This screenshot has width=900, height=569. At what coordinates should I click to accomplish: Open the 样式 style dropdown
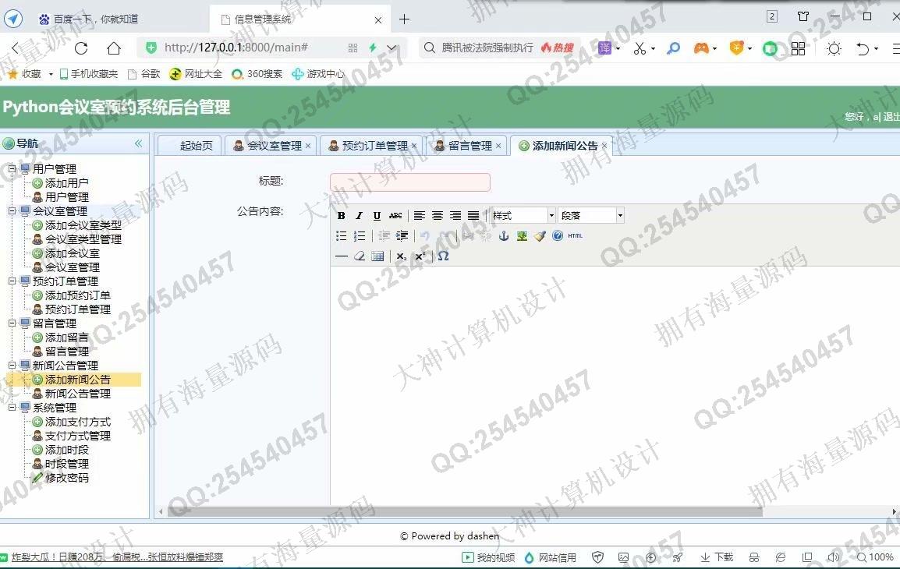523,216
